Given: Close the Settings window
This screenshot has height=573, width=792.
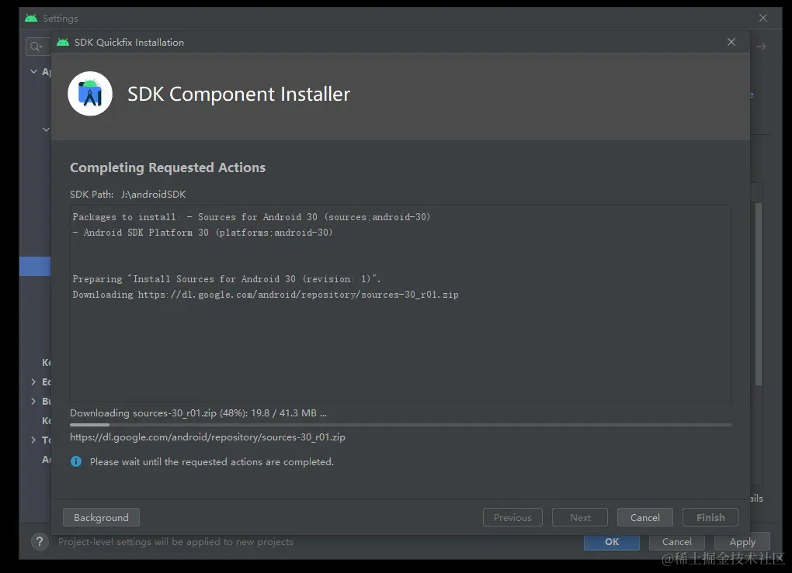Looking at the screenshot, I should [763, 18].
